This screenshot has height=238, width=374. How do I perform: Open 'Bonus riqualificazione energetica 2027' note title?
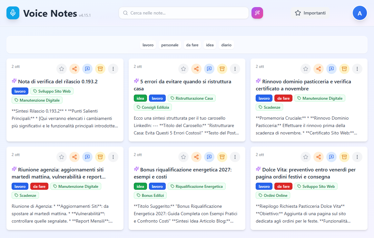183,173
